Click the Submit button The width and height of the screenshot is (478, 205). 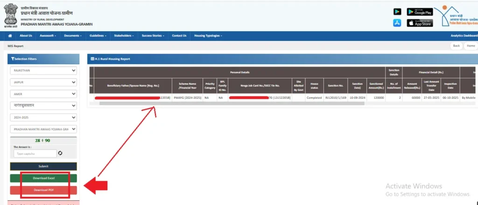43,166
